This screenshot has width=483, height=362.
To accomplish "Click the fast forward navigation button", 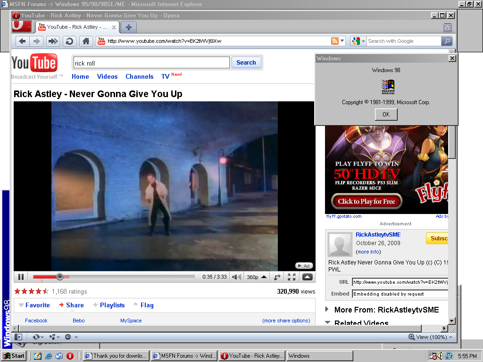I will (x=53, y=41).
